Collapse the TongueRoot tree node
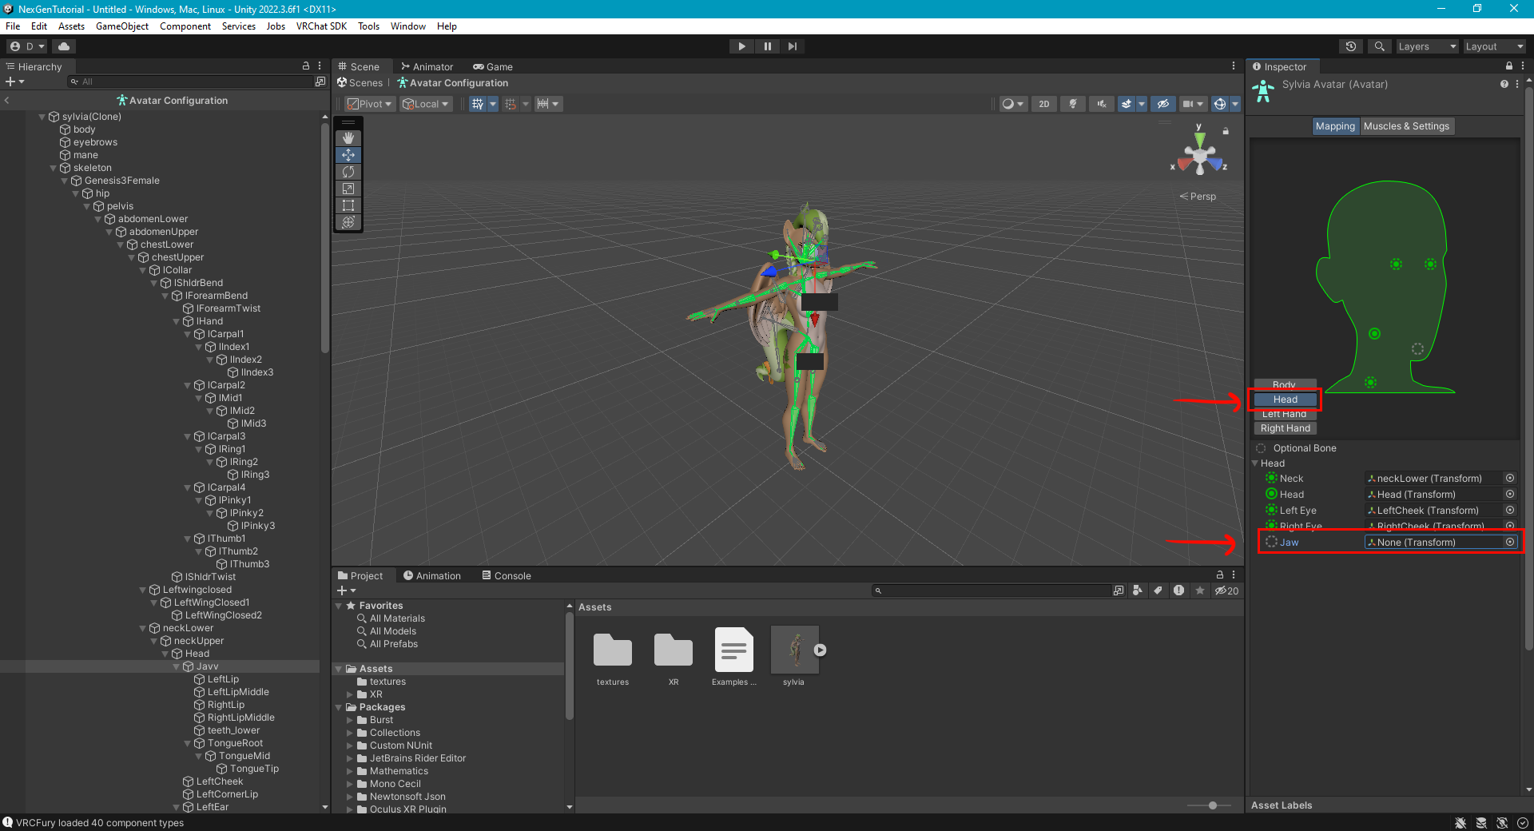Image resolution: width=1534 pixels, height=831 pixels. tap(188, 743)
